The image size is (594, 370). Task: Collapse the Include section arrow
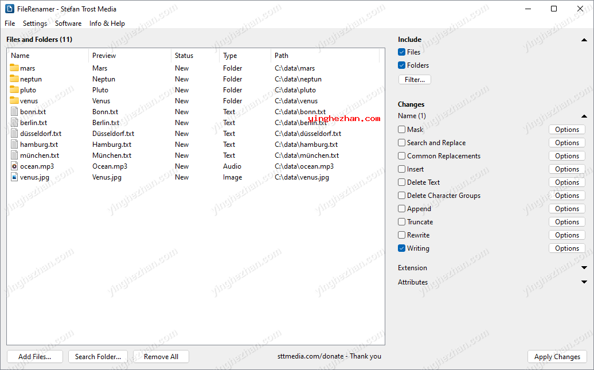click(584, 40)
